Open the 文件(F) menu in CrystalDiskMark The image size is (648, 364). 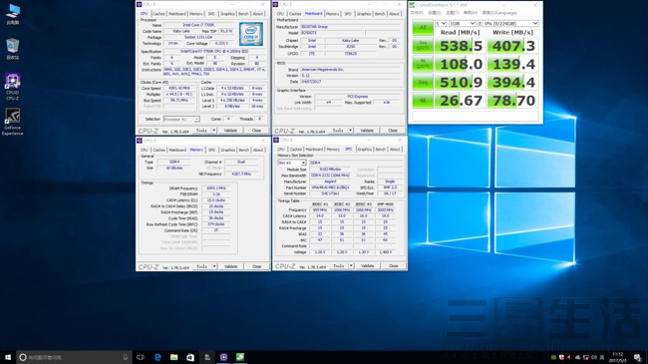click(417, 13)
